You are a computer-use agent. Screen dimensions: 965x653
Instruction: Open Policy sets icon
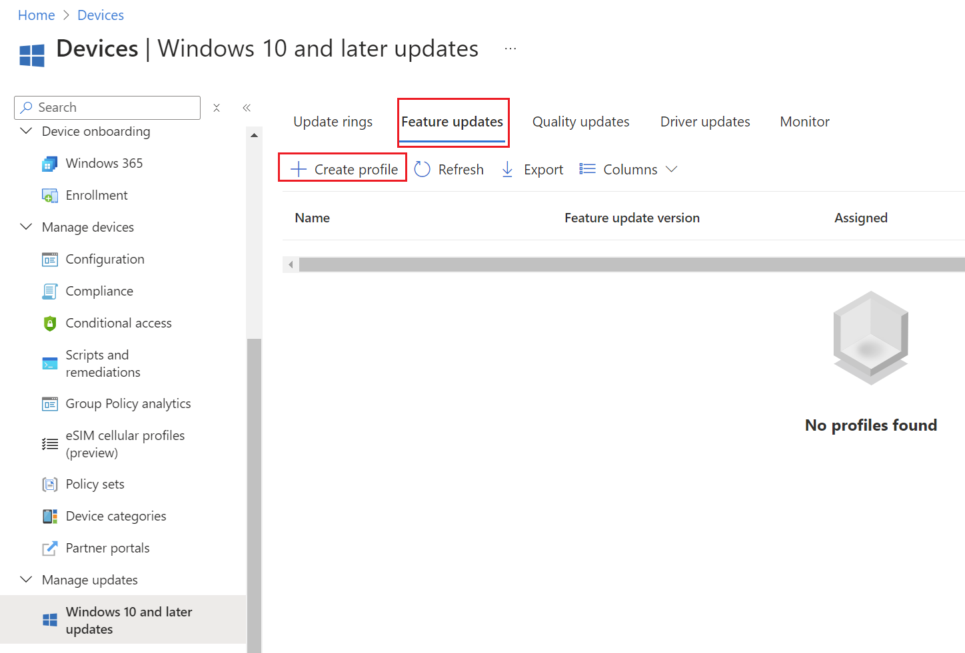[x=50, y=485]
